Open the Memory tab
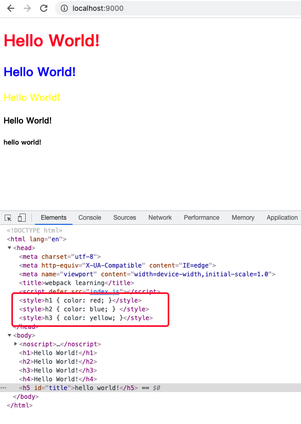Screen dimensions: 301x424 tap(243, 218)
